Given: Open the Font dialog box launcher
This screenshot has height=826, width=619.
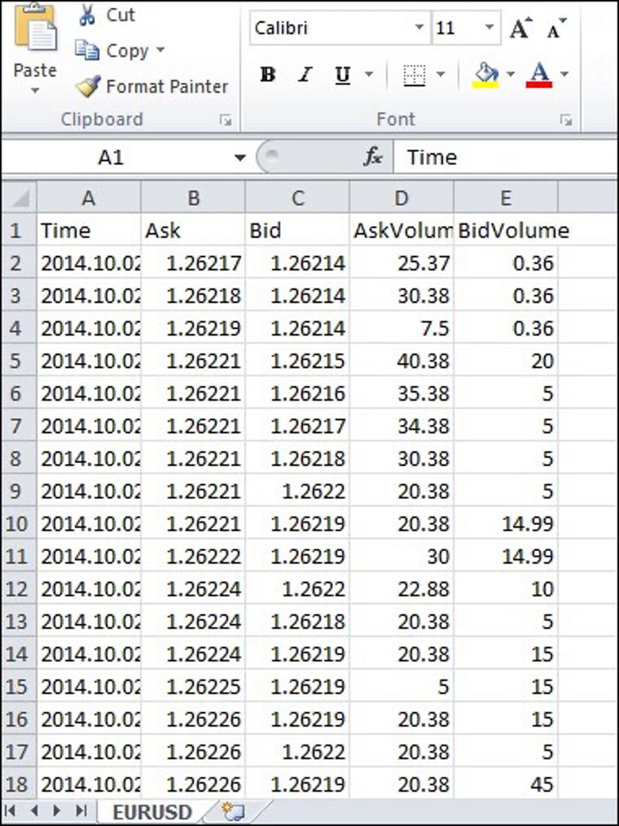Looking at the screenshot, I should pos(565,121).
